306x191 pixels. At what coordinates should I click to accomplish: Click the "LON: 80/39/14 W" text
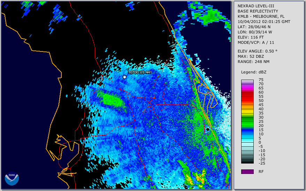(255, 32)
